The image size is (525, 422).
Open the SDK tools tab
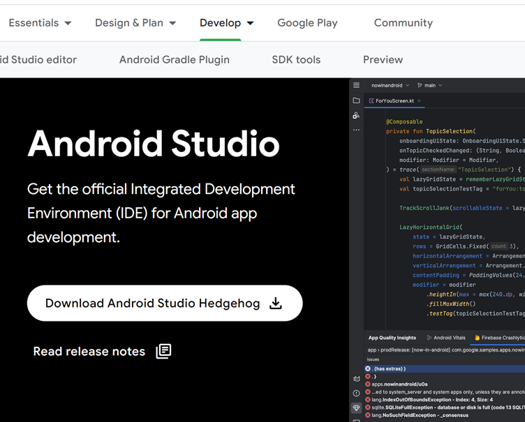296,59
